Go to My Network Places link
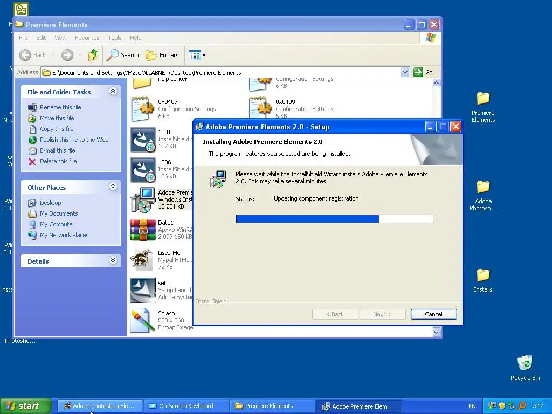 point(64,235)
